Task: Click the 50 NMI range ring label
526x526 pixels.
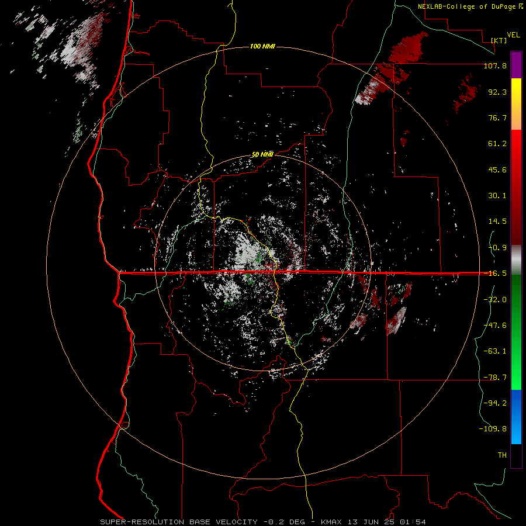Action: (262, 155)
